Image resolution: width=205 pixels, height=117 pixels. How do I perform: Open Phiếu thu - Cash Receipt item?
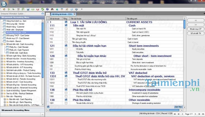(x=19, y=47)
